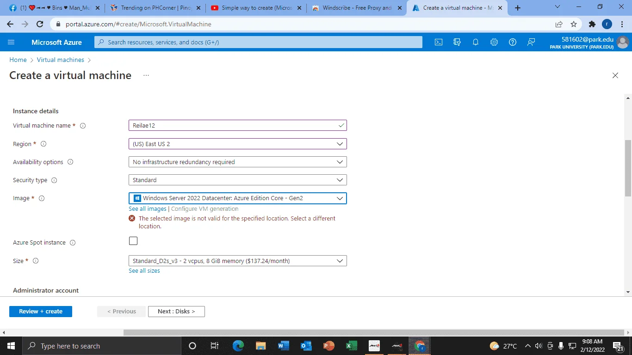Viewport: 632px width, 355px height.
Task: Focus the Search resources, services, and docs box
Action: [x=259, y=42]
